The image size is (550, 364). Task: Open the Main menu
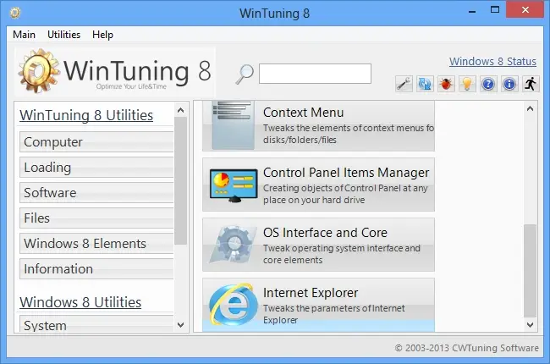pos(24,35)
